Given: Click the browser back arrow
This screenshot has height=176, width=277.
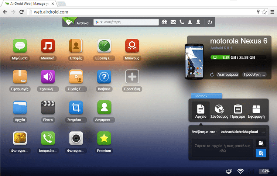Looking at the screenshot, I should pos(5,12).
